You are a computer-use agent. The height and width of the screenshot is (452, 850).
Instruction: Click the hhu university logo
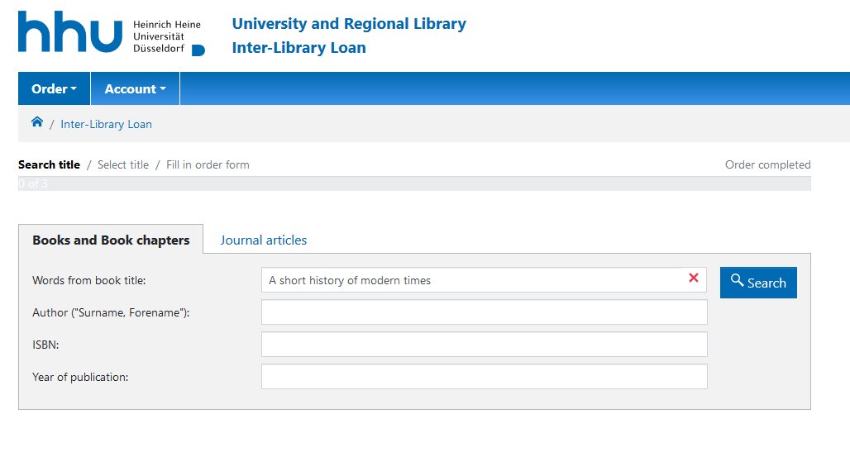(x=111, y=33)
